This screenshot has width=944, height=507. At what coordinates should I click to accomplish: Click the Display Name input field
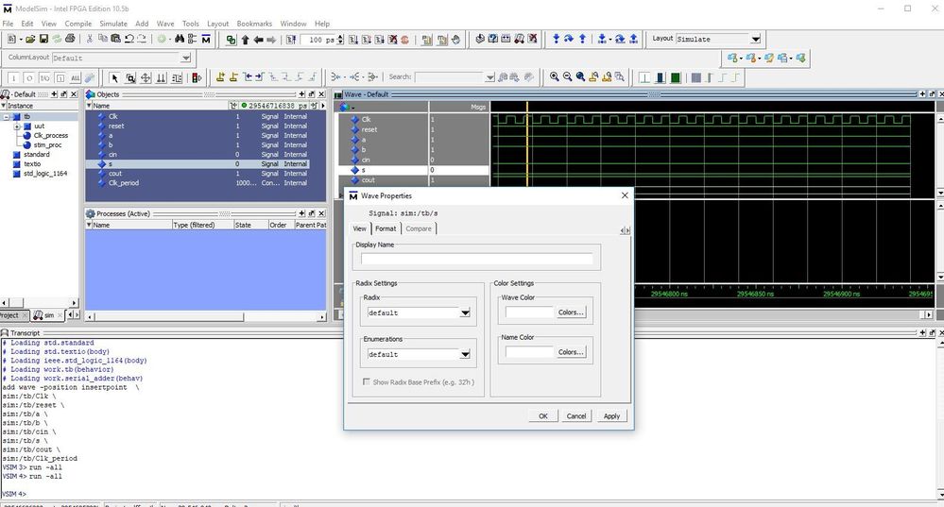(476, 259)
